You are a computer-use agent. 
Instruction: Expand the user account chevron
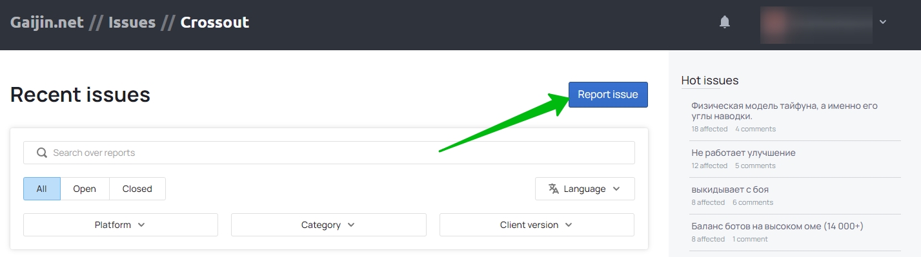coord(883,22)
